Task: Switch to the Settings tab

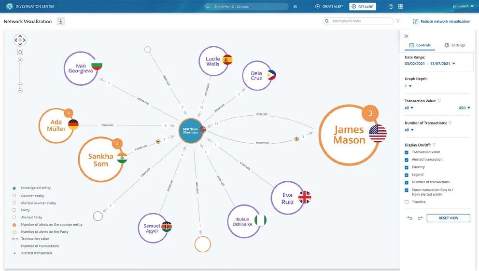Action: (454, 45)
